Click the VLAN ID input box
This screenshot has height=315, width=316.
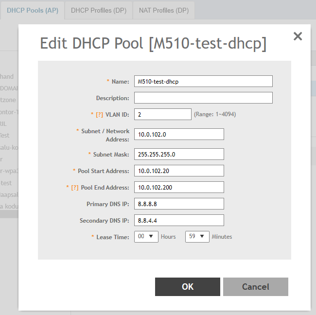pos(163,114)
